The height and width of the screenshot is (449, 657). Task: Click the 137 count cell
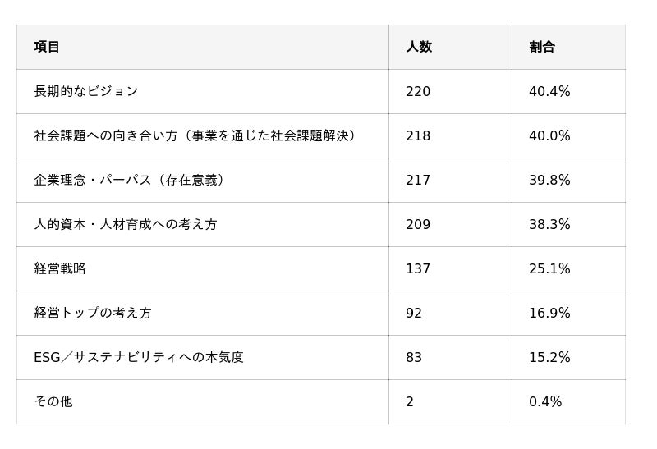pyautogui.click(x=417, y=268)
